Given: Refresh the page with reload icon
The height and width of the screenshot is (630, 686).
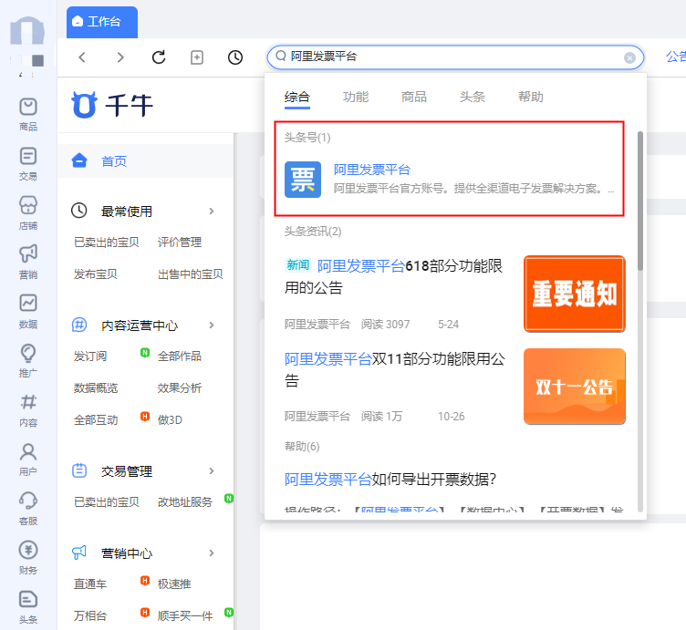Looking at the screenshot, I should 159,57.
